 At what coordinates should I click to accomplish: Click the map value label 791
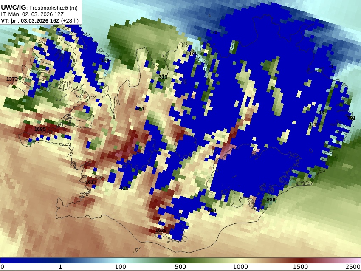pyautogui.click(x=351, y=118)
